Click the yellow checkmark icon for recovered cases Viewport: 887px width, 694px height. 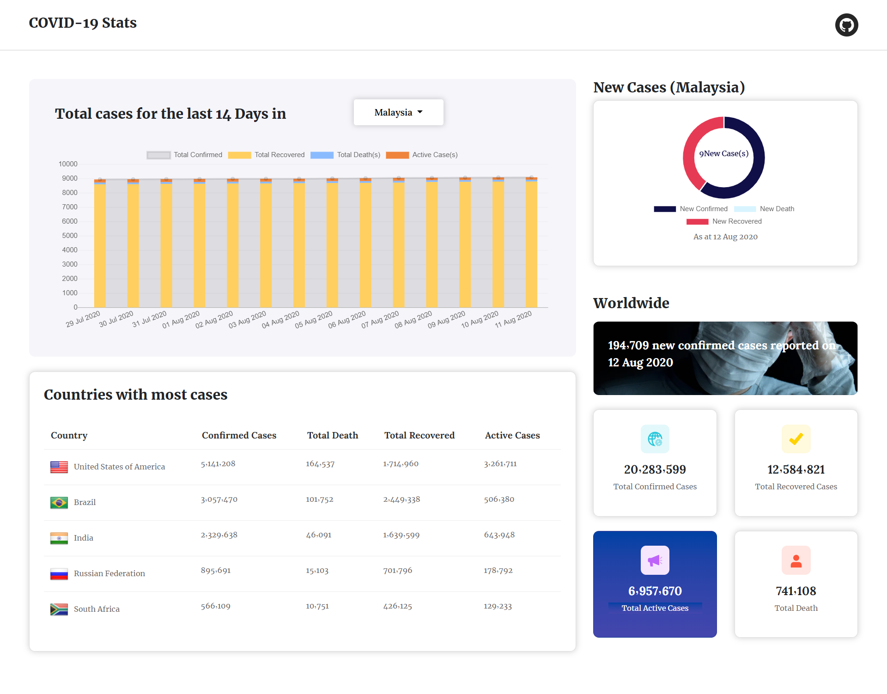coord(796,439)
